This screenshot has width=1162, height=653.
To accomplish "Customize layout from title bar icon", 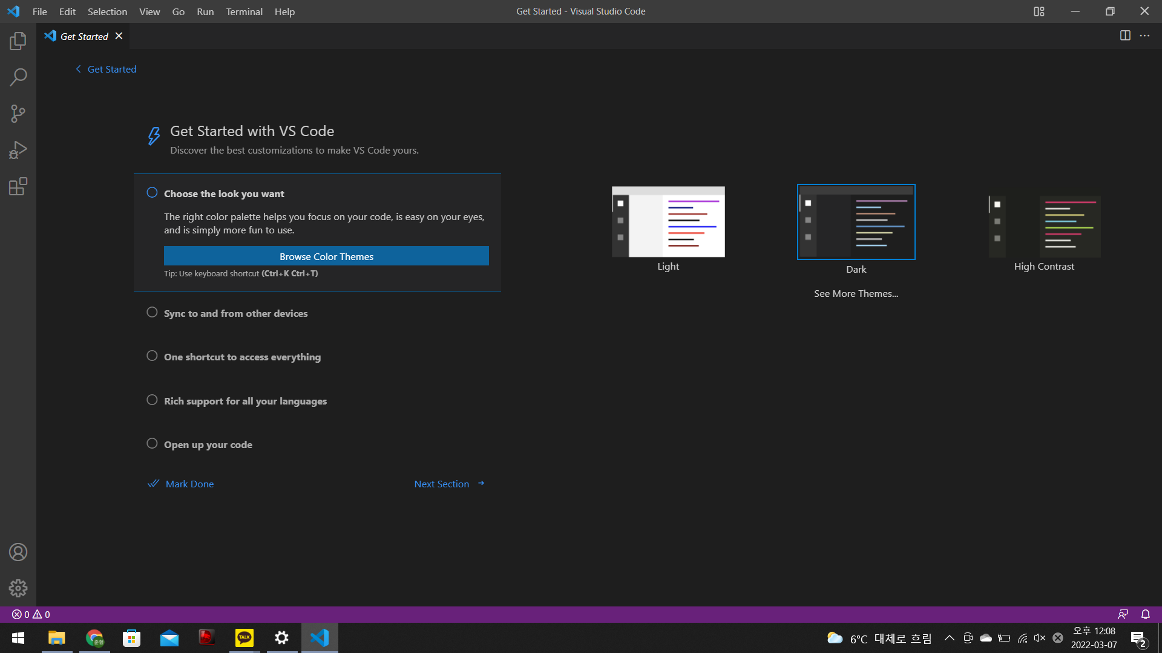I will point(1039,11).
